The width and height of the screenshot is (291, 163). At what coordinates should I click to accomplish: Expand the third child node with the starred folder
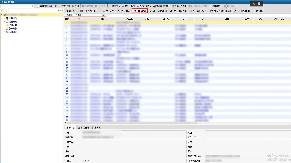click(4, 25)
